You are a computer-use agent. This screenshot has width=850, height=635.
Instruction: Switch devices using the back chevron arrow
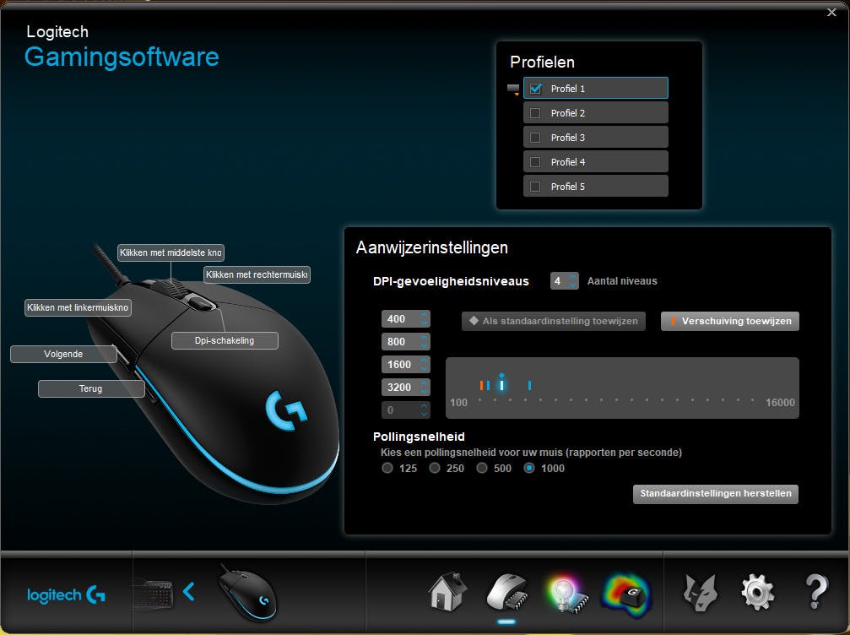189,591
